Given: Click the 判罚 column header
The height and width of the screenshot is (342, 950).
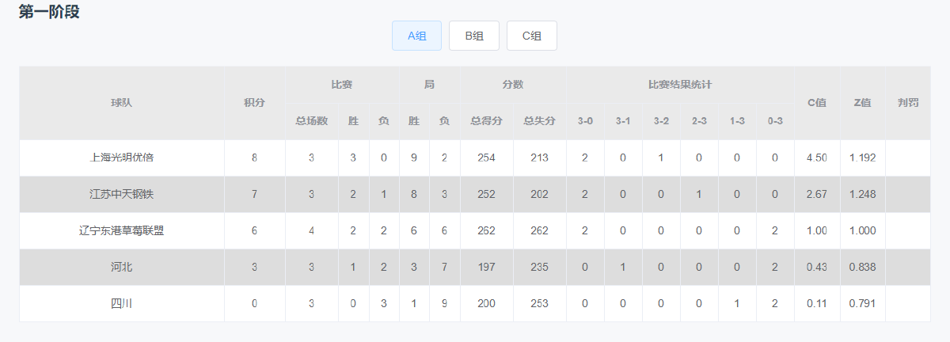Looking at the screenshot, I should click(908, 103).
